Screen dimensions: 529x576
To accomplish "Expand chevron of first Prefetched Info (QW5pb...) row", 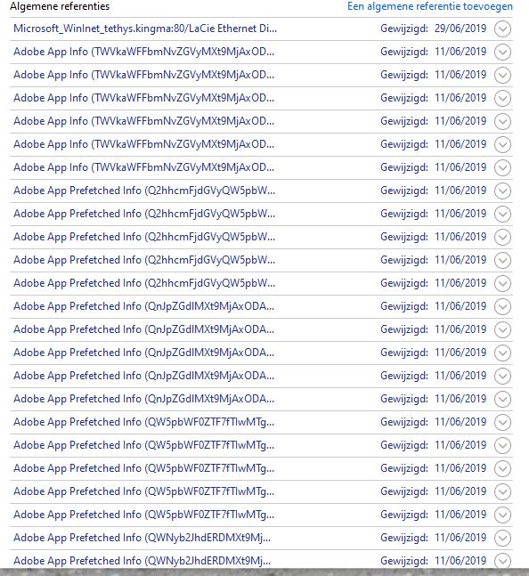I will point(502,423).
